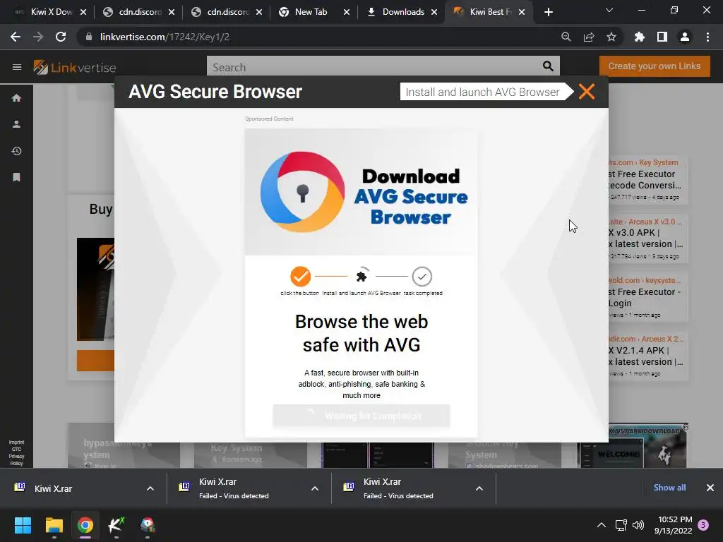This screenshot has height=542, width=723.
Task: Expand options for first Kiwi X.rar download
Action: tap(150, 488)
